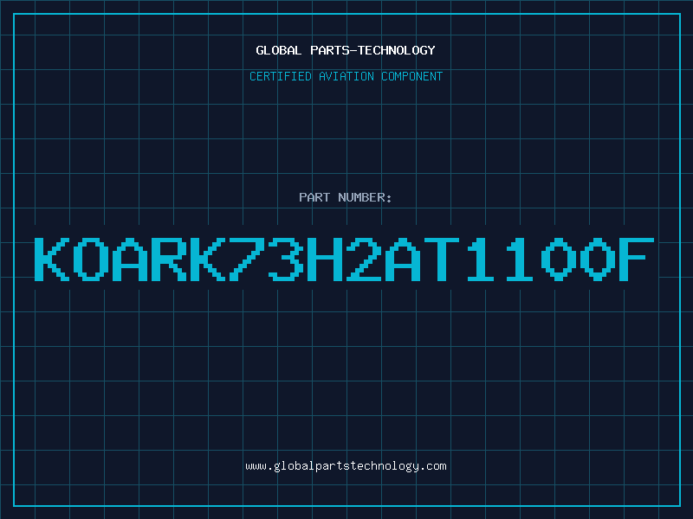Click the letter T in part number

coord(441,259)
